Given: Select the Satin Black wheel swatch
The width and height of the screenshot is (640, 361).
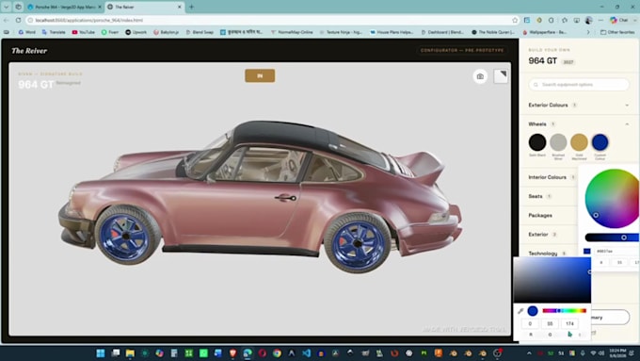Looking at the screenshot, I should pyautogui.click(x=537, y=142).
